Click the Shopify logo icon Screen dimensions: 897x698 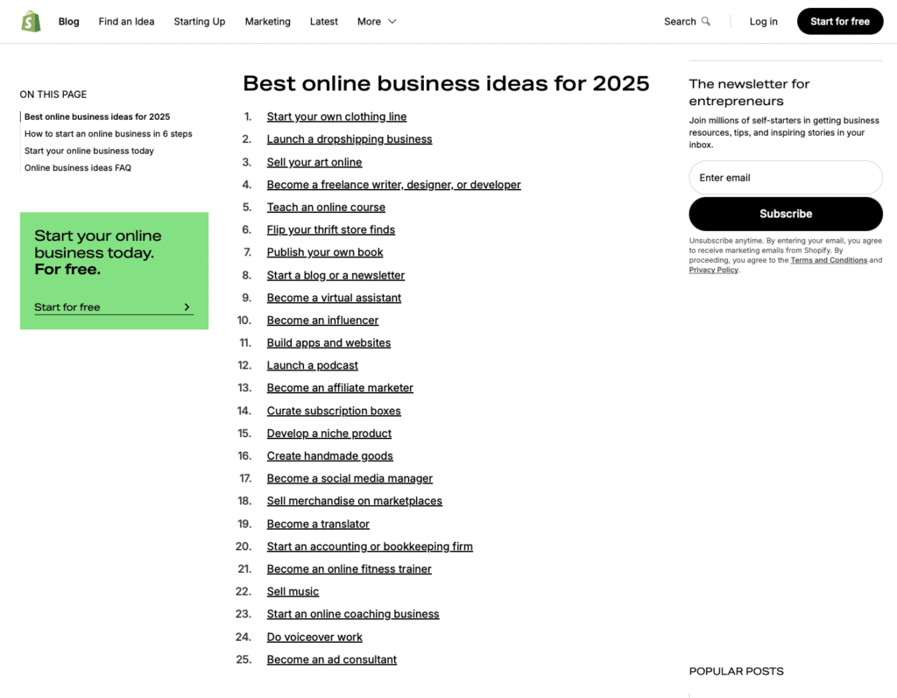click(31, 21)
